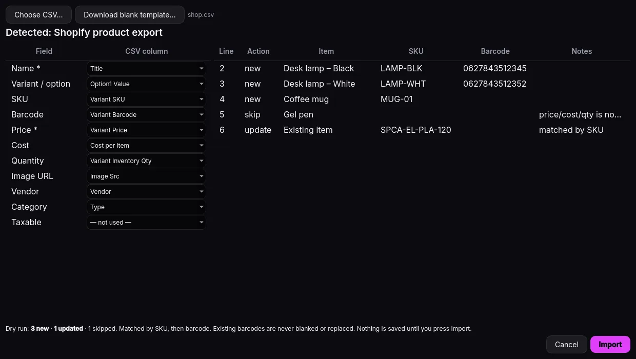Click the Action column header
This screenshot has width=636, height=359.
tap(259, 51)
